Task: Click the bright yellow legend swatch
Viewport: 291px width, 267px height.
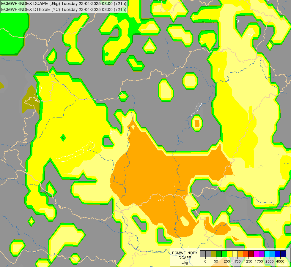Action: pyautogui.click(x=229, y=254)
